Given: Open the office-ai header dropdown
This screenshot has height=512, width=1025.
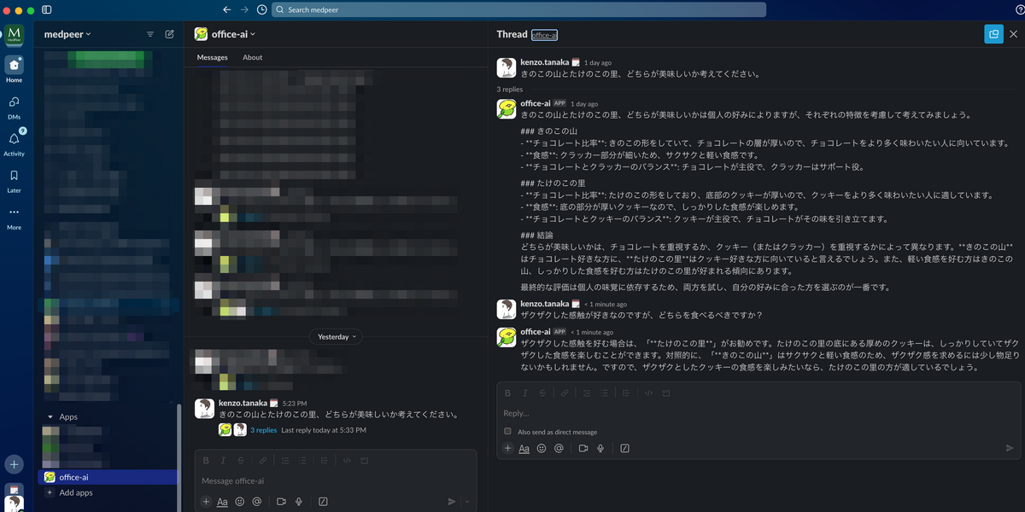Looking at the screenshot, I should (x=233, y=34).
